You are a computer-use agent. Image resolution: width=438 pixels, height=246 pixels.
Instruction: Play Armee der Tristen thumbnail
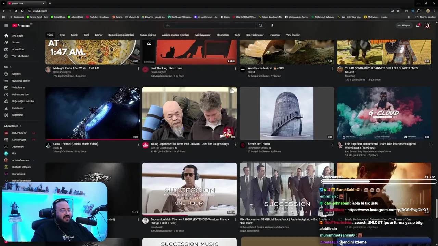point(287,113)
